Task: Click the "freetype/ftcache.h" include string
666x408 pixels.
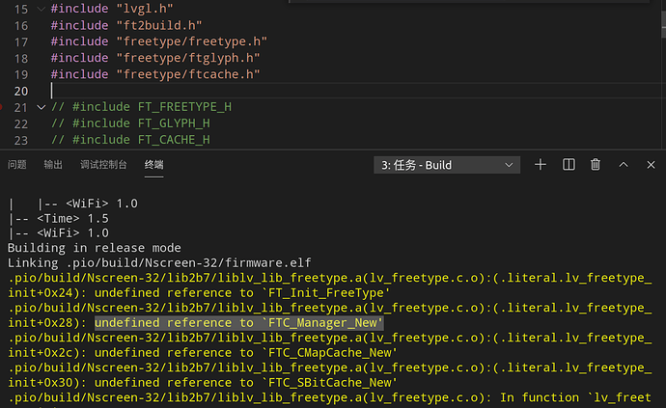Action: click(188, 74)
